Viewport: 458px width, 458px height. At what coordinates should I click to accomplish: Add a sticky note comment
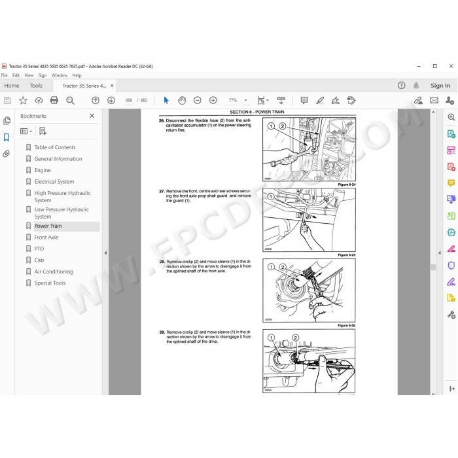point(304,101)
